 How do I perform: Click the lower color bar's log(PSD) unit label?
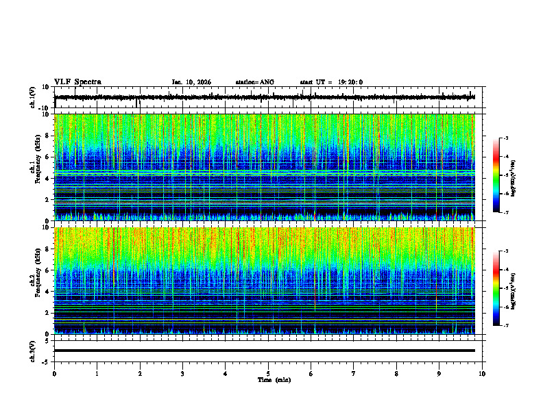(514, 291)
